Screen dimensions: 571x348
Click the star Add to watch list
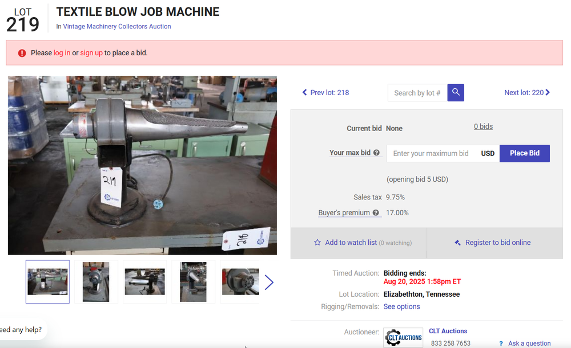(x=317, y=243)
